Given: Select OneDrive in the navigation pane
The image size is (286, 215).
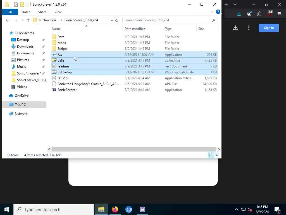Looking at the screenshot, I should pyautogui.click(x=22, y=96).
